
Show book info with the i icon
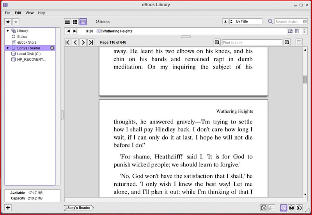pyautogui.click(x=304, y=31)
